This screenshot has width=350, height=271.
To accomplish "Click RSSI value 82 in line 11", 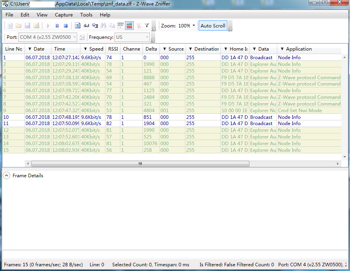I will pyautogui.click(x=109, y=123).
